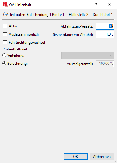Screen dimensions: 117x163
Task: Click the ÖV-Teilrouten-Entscheidung 1 Route 1 label
Action: [x=34, y=15]
